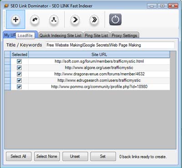Select the edrugsearch.com/users/trafficmystic URL cell
This screenshot has width=182, height=168.
click(99, 80)
